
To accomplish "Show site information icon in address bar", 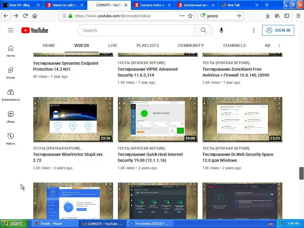I will pos(64,16).
